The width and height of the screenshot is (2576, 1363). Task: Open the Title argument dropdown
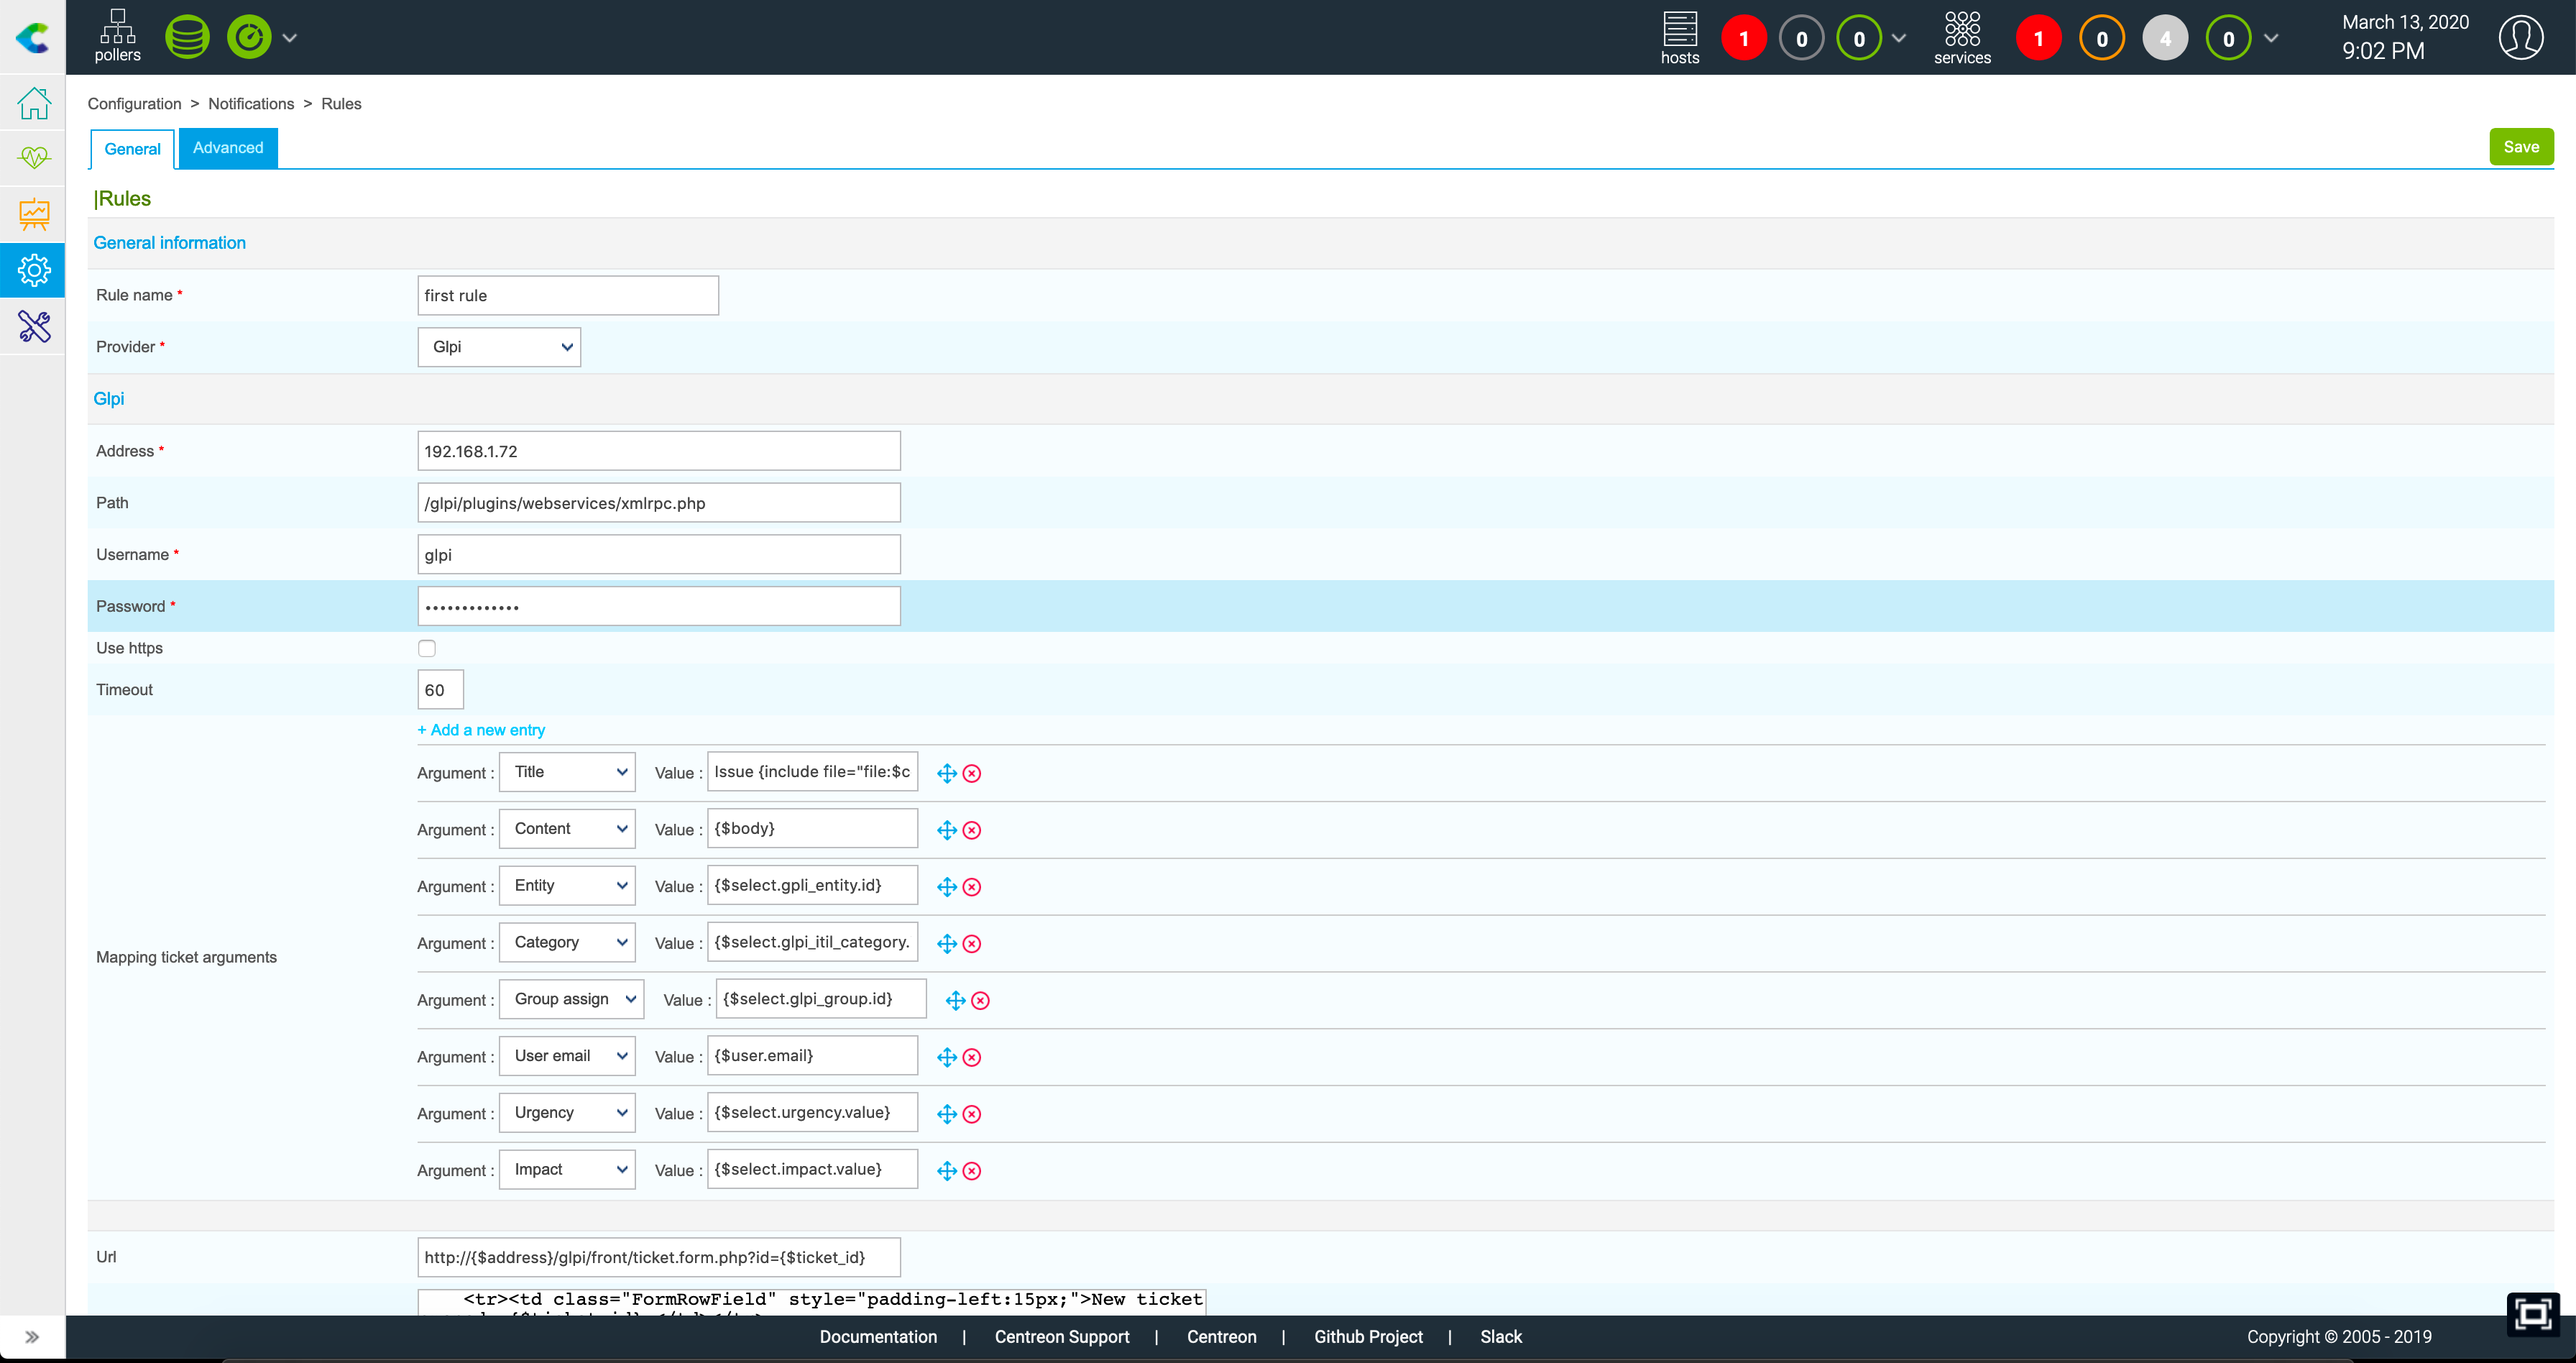[x=567, y=772]
